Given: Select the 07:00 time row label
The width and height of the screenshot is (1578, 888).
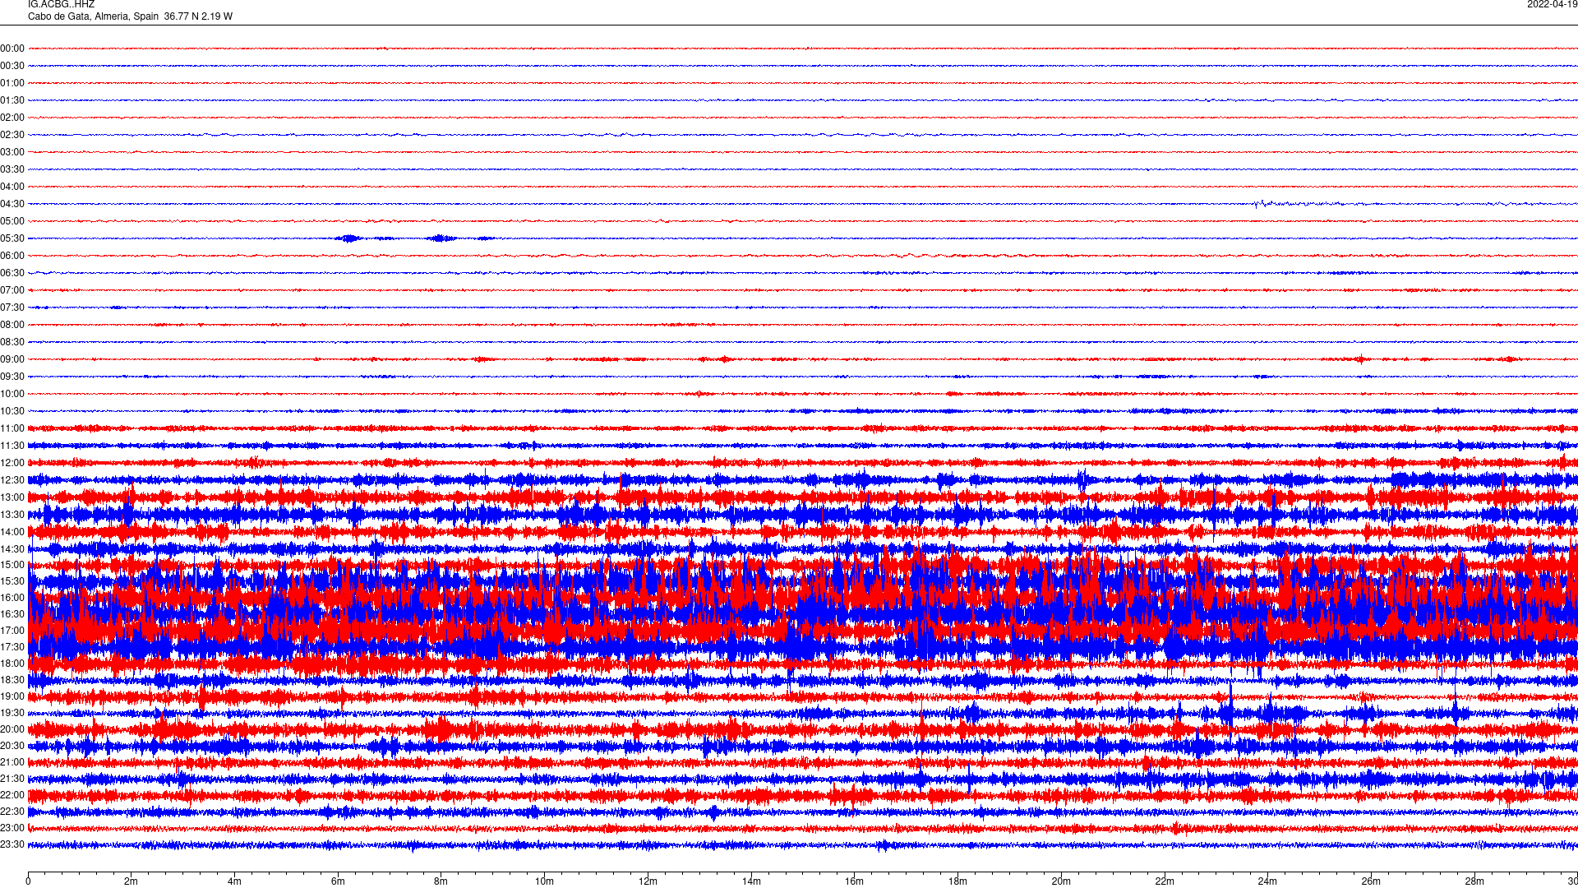Looking at the screenshot, I should pos(12,290).
